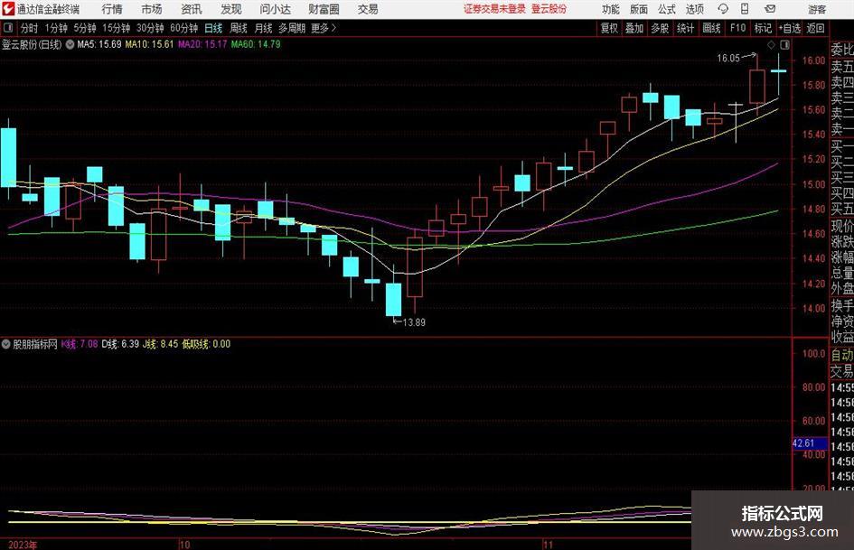Viewport: 854px width, 550px height.
Task: Open the 发现 menu
Action: click(231, 9)
